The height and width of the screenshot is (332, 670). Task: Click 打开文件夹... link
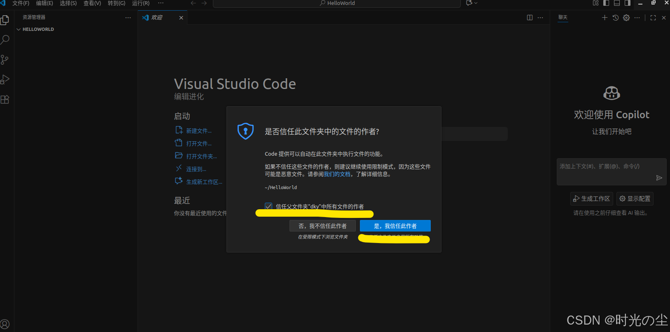point(201,156)
